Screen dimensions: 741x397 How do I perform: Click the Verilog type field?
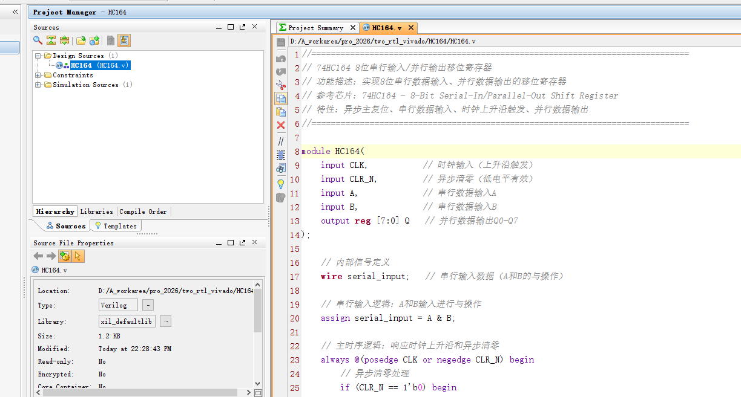[x=118, y=305]
